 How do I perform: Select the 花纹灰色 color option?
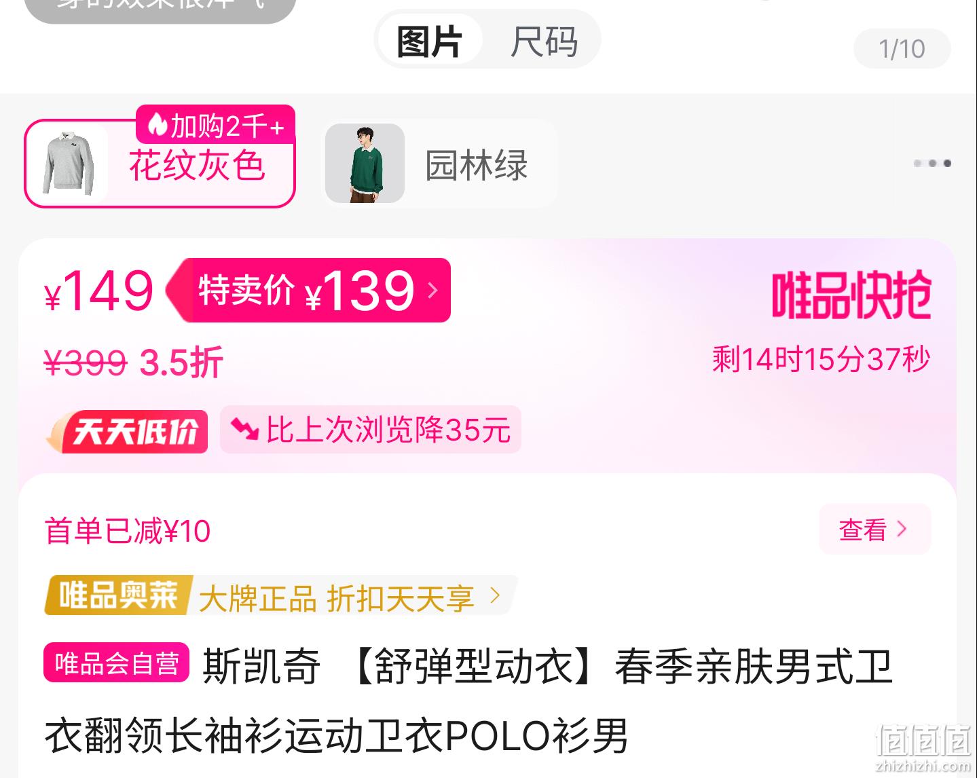coord(160,164)
